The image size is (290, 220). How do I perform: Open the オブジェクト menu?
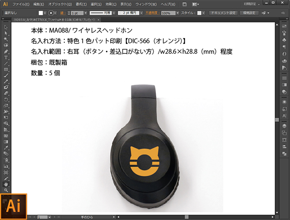click(x=60, y=4)
